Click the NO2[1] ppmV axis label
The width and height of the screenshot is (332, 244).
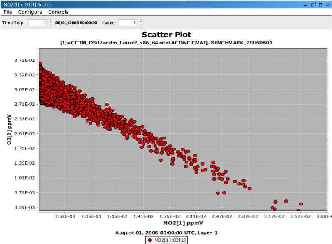pos(183,223)
